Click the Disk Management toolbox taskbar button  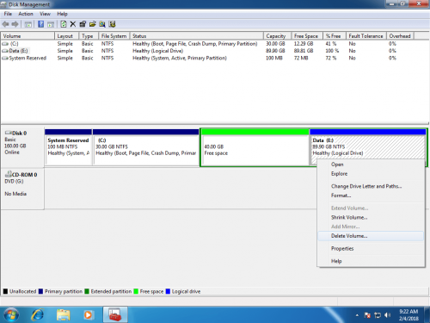tap(115, 314)
